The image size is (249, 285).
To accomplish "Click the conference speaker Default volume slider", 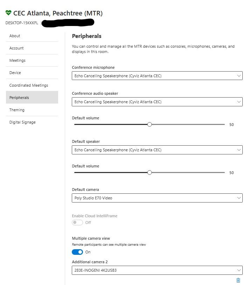I will [x=150, y=124].
